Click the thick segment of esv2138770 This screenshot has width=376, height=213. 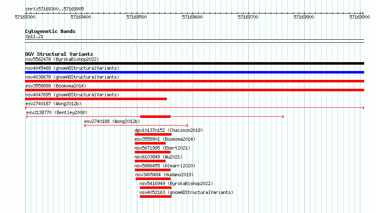click(155, 117)
